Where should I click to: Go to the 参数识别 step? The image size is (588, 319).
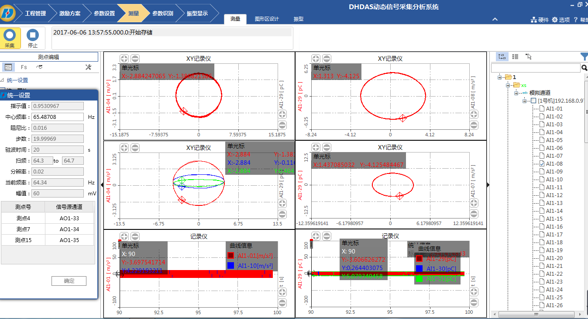tap(163, 13)
